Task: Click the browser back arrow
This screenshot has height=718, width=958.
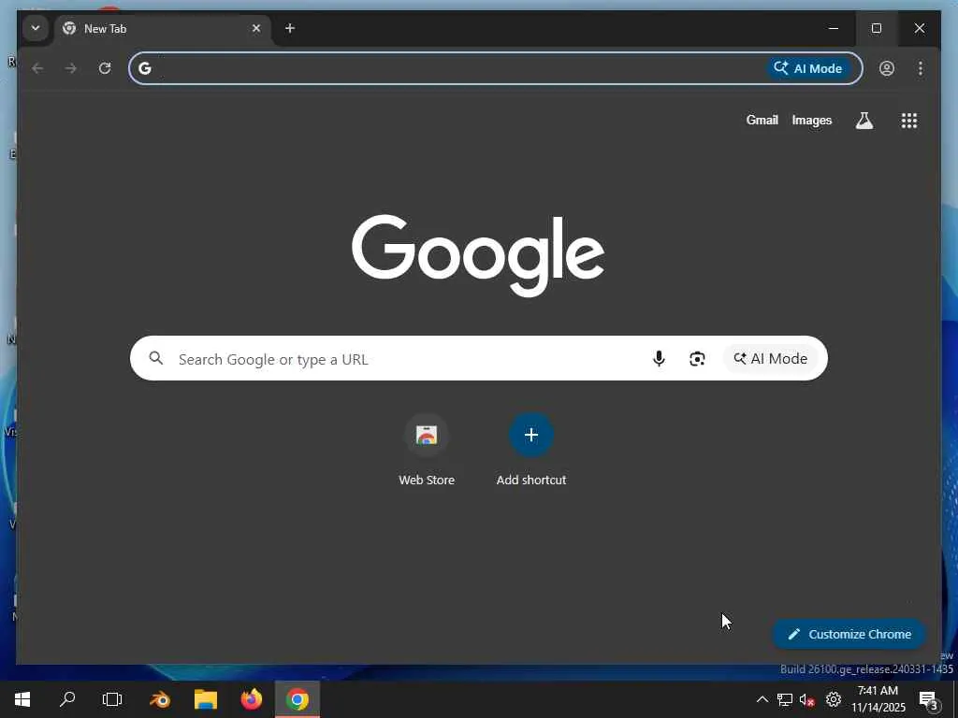Action: tap(37, 68)
